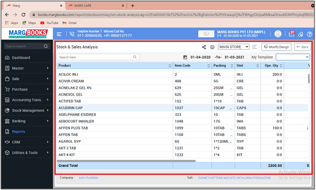316x190 pixels.
Task: Click the sidebar search magnifier icon
Action: [46, 46]
